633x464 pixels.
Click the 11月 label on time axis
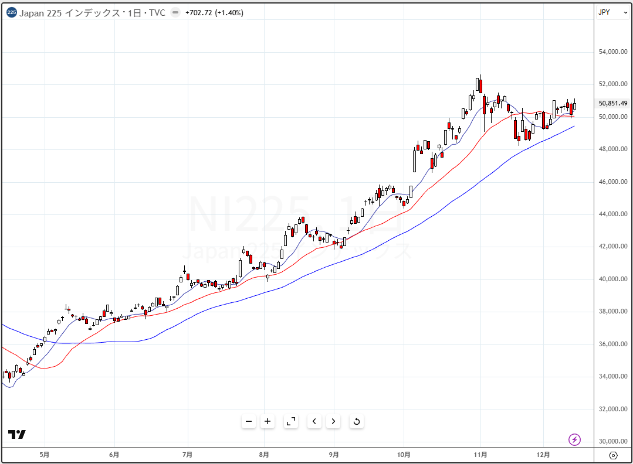coord(480,454)
